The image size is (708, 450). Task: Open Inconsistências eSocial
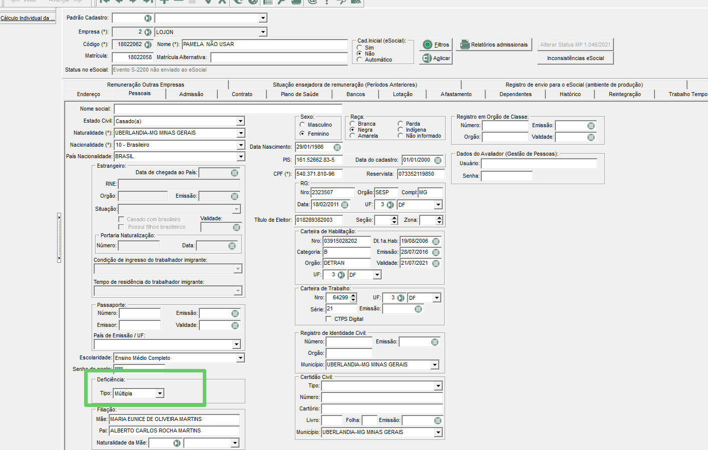(575, 58)
